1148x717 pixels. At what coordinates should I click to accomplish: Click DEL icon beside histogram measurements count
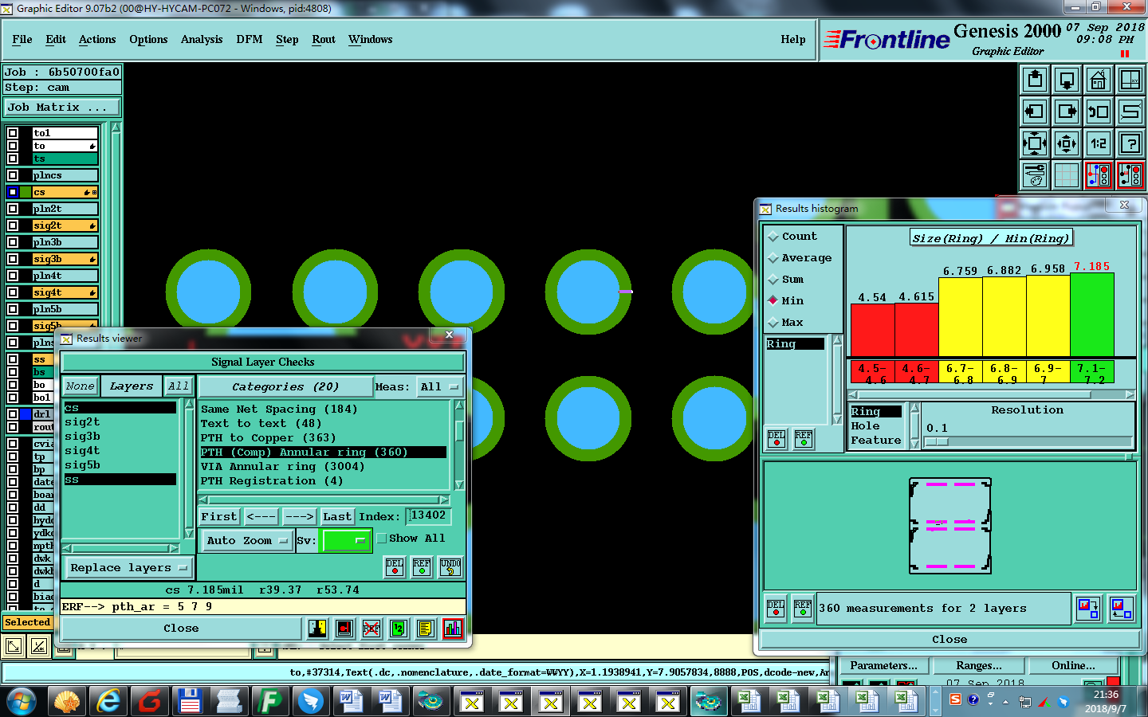[776, 609]
